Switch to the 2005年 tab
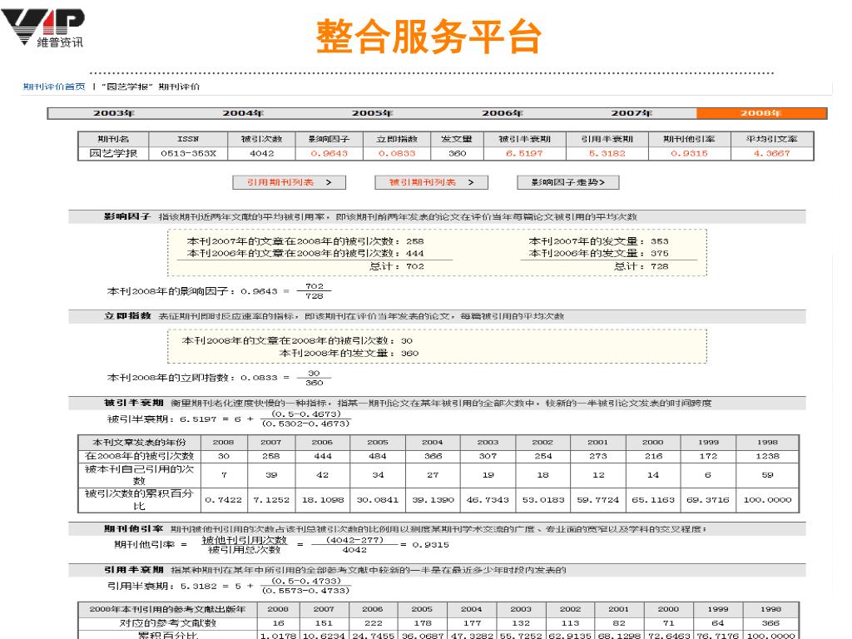Viewport: 852px width, 639px height. pos(372,113)
